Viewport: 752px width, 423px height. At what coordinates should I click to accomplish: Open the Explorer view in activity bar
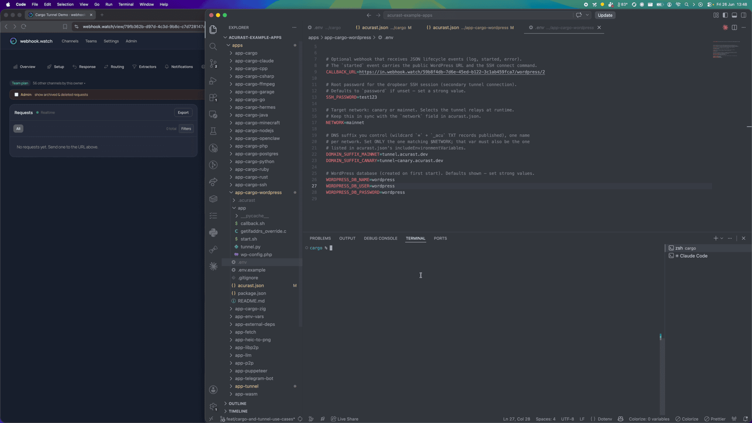(x=213, y=30)
